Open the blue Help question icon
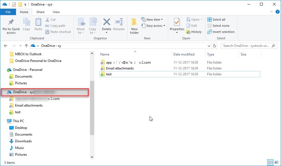Image resolution: width=281 pixels, height=166 pixels. tap(277, 12)
